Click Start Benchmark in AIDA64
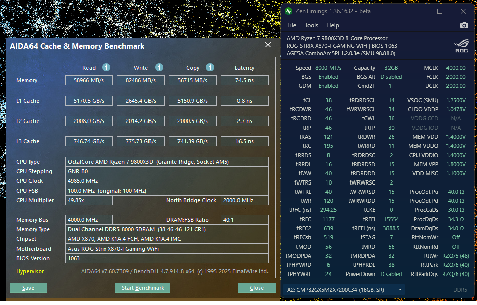This screenshot has width=477, height=305. click(143, 288)
